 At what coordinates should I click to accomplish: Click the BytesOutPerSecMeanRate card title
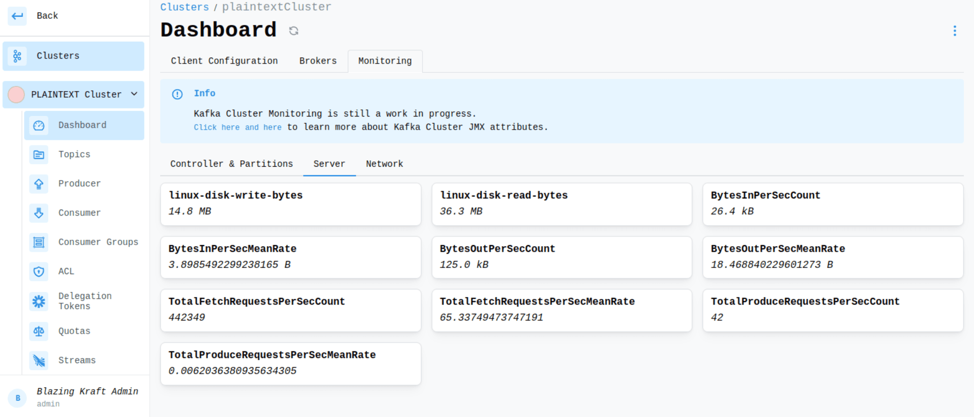coord(778,249)
